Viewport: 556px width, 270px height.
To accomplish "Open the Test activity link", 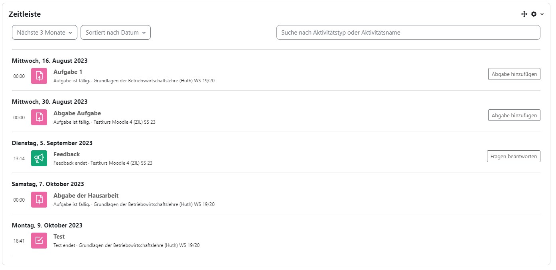I will pyautogui.click(x=59, y=237).
